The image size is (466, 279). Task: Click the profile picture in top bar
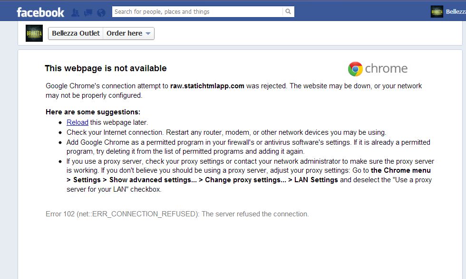point(437,12)
